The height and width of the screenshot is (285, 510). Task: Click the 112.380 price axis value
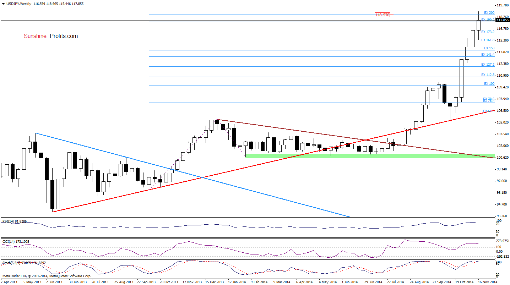coord(503,64)
